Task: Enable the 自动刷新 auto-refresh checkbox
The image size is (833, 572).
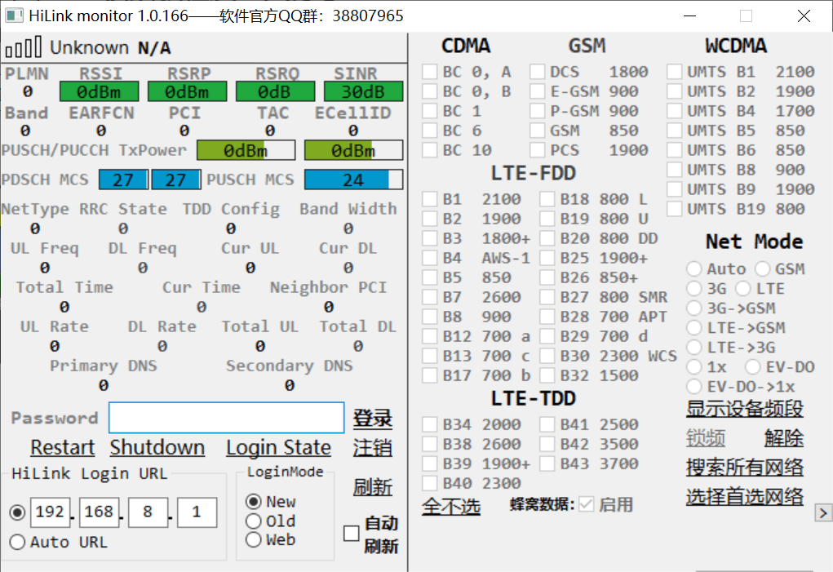Action: [x=351, y=534]
